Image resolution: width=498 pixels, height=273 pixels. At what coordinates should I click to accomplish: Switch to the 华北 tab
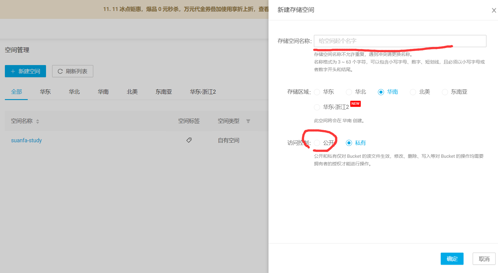tap(74, 92)
